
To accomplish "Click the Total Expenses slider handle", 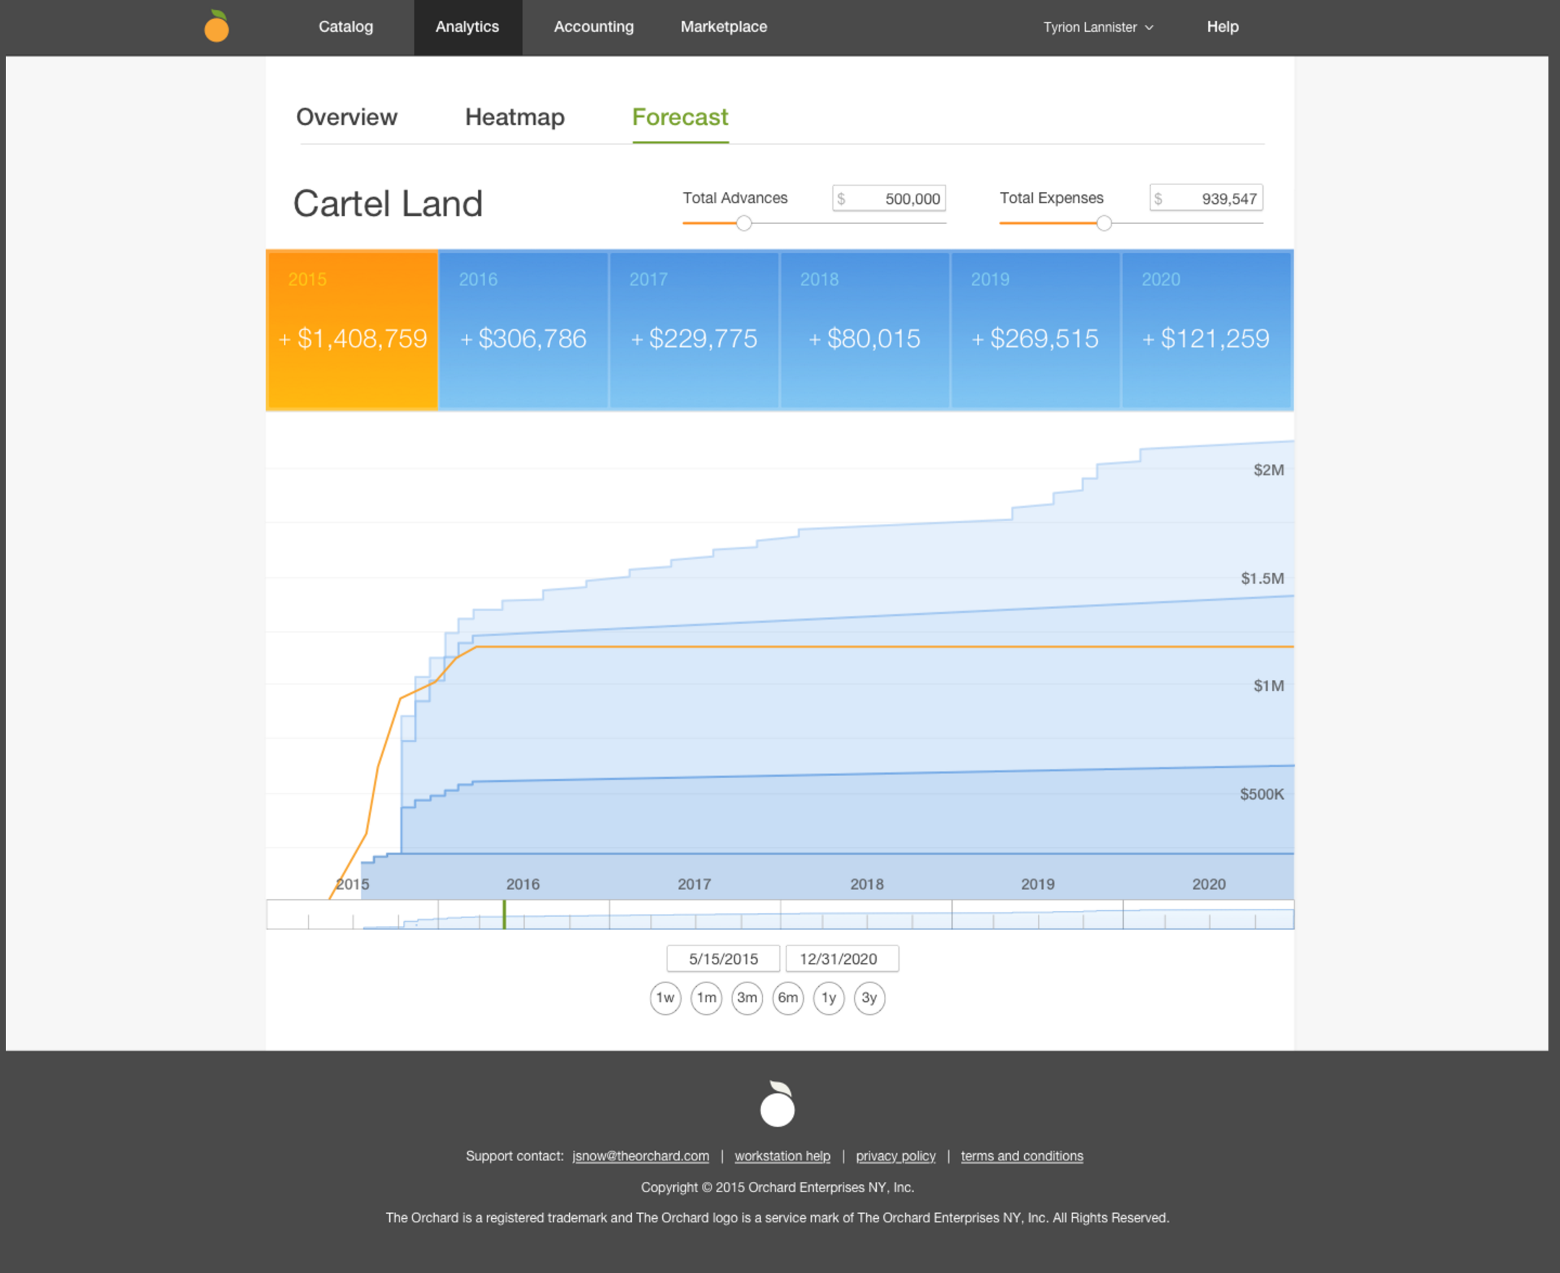I will pyautogui.click(x=1104, y=223).
